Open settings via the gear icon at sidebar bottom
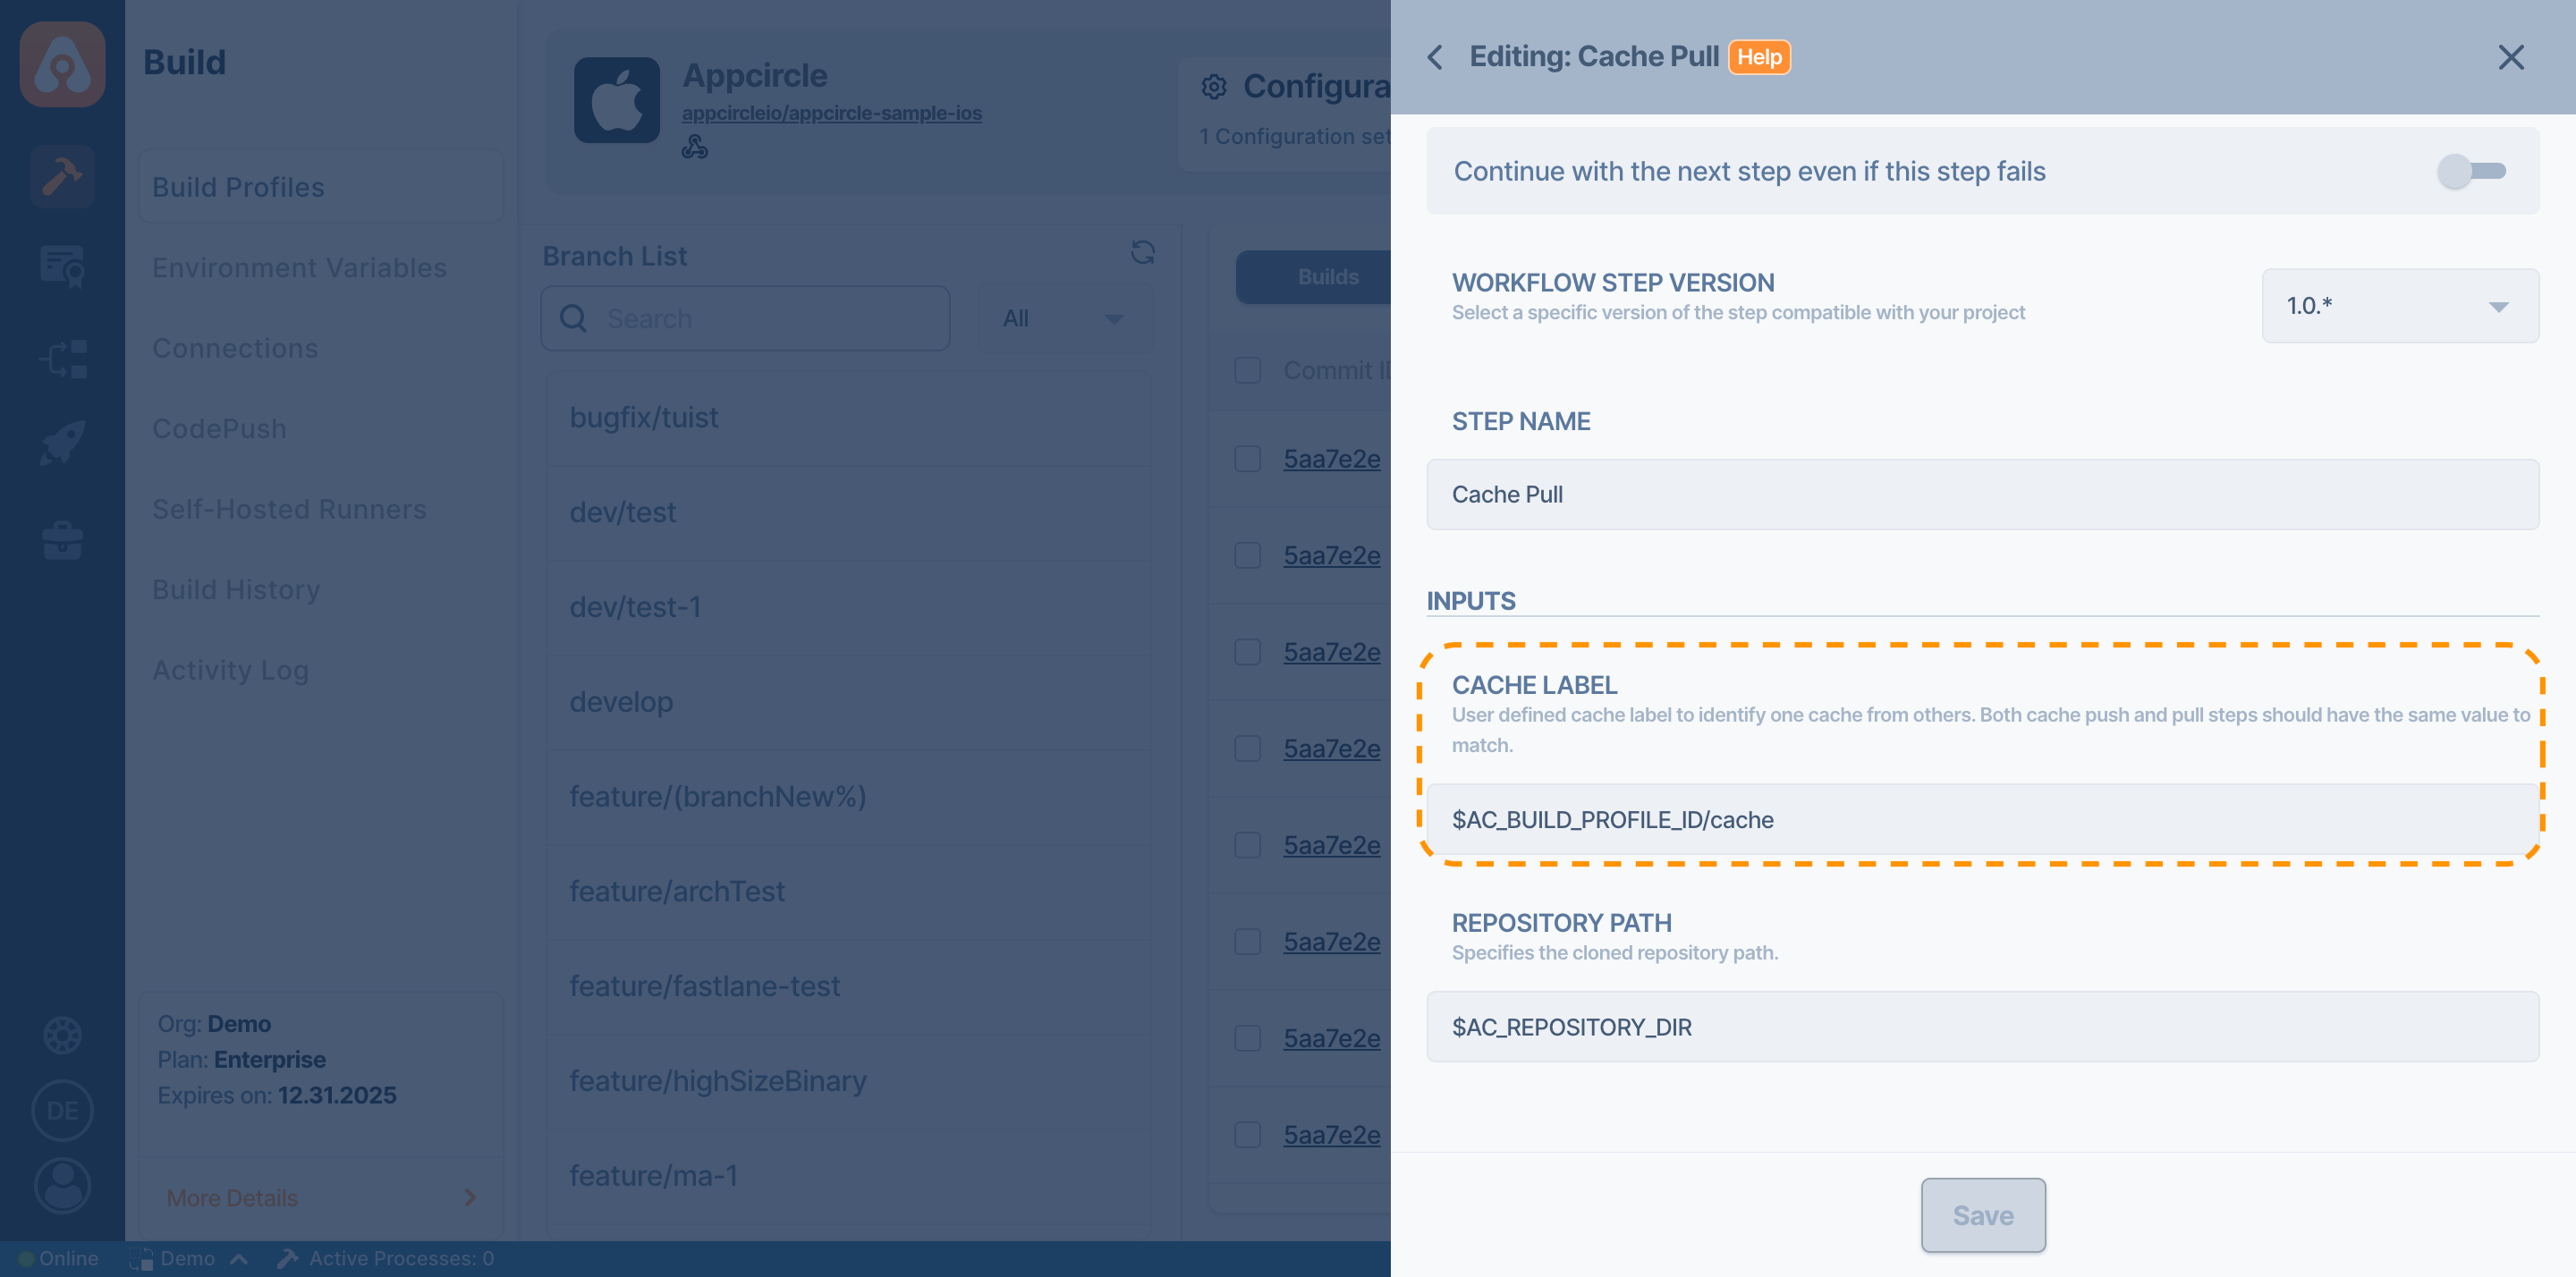2576x1277 pixels. click(x=62, y=1035)
